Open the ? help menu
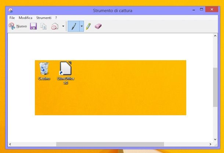This screenshot has width=224, height=153. (x=56, y=18)
